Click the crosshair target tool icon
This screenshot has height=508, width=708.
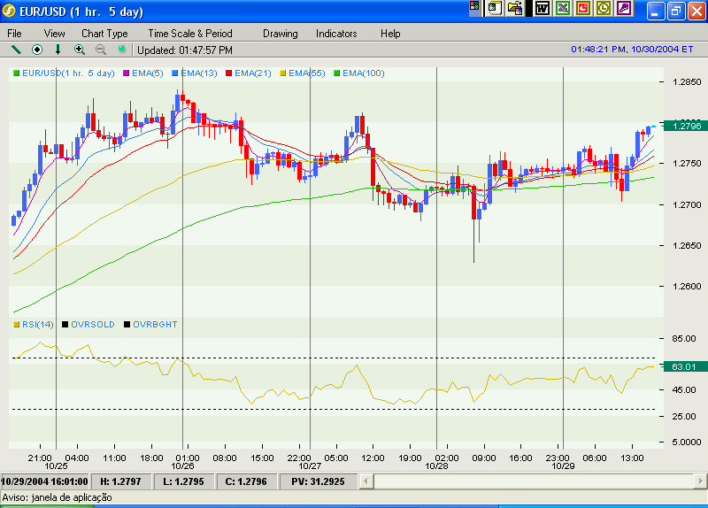[x=37, y=50]
